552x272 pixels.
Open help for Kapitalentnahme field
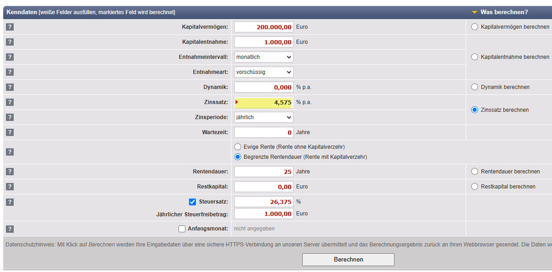tap(10, 42)
